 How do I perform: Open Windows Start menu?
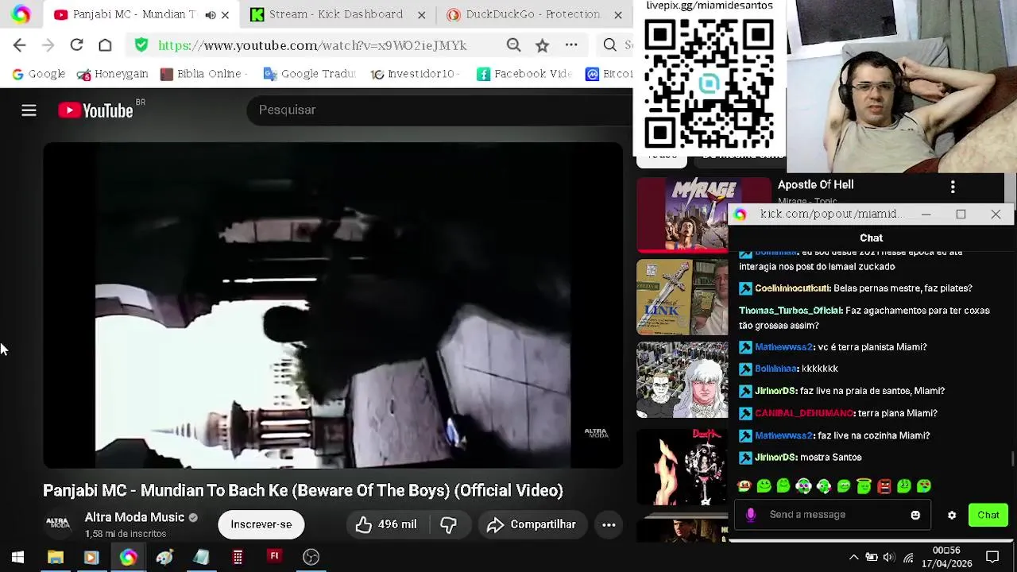coord(17,557)
